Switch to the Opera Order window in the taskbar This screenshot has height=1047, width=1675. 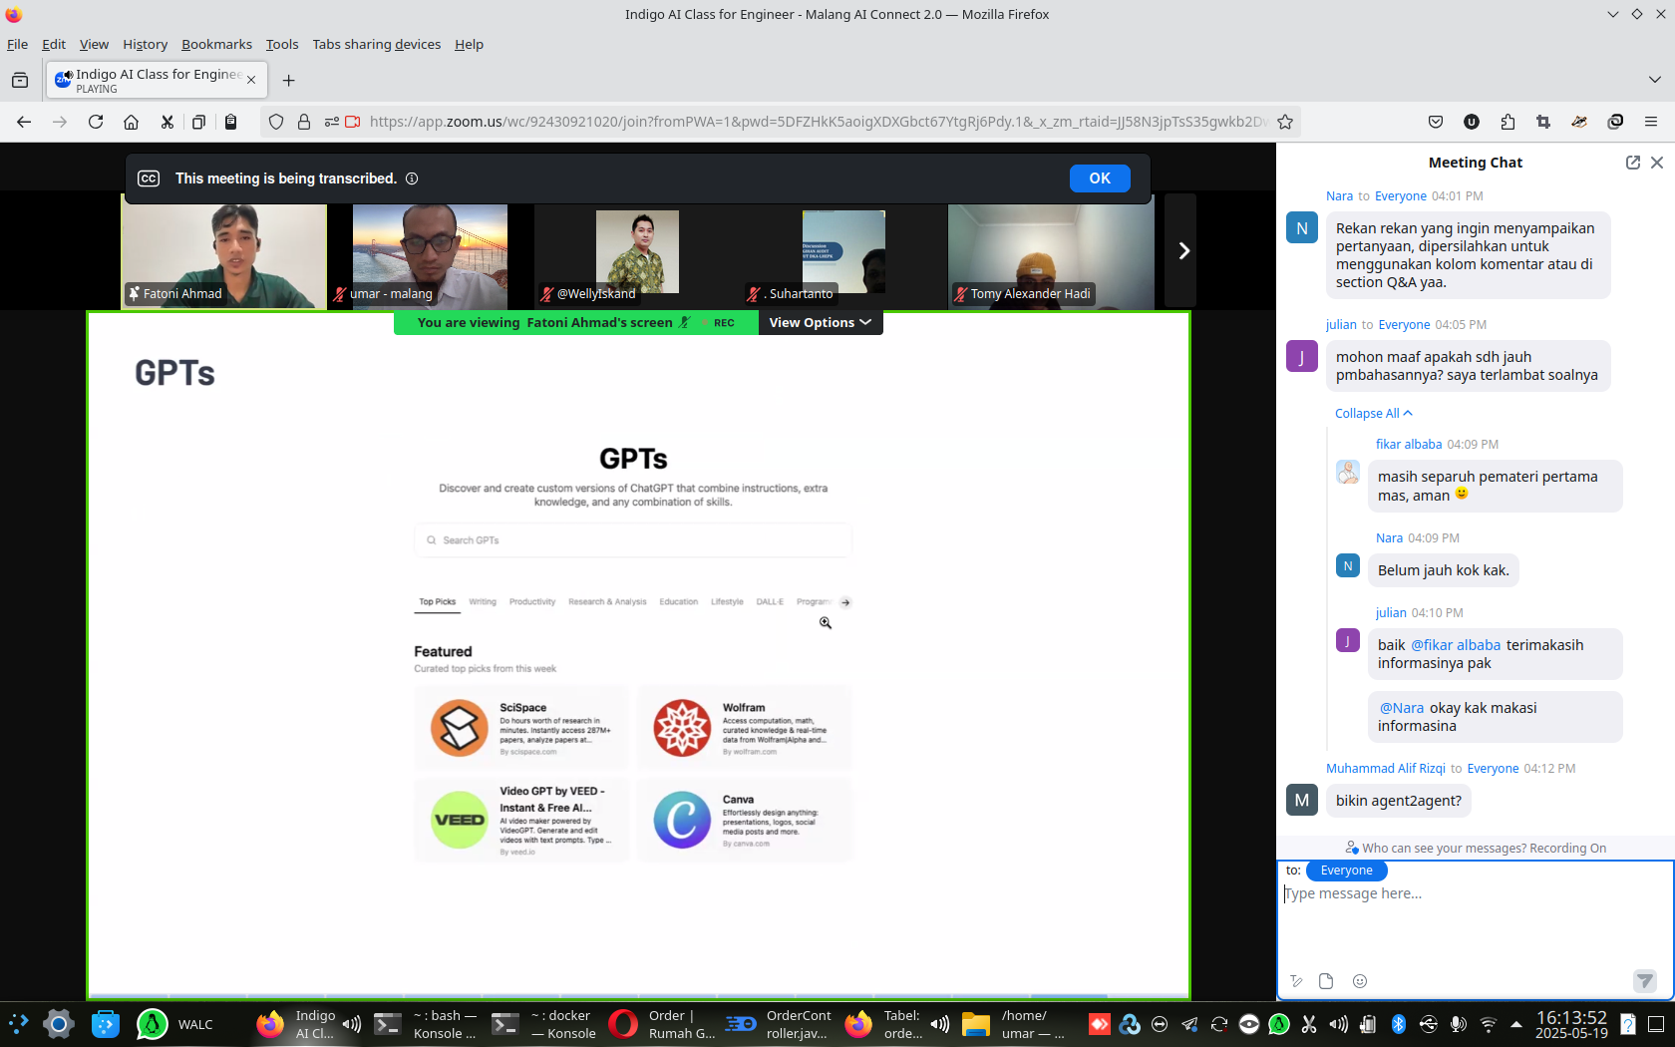tap(662, 1024)
